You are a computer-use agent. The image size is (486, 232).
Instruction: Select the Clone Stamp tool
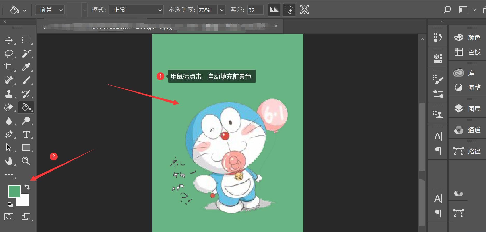(9, 94)
